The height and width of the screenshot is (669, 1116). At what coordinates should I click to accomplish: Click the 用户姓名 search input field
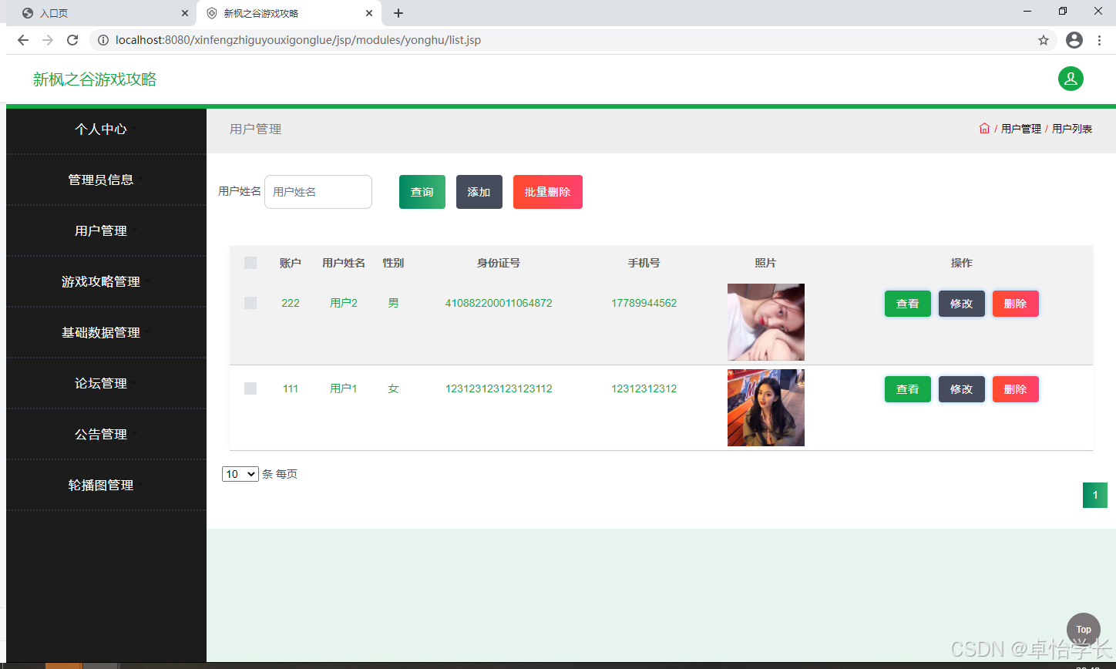tap(318, 192)
